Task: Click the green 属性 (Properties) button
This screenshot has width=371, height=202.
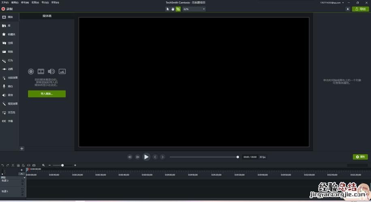Action: 360,157
